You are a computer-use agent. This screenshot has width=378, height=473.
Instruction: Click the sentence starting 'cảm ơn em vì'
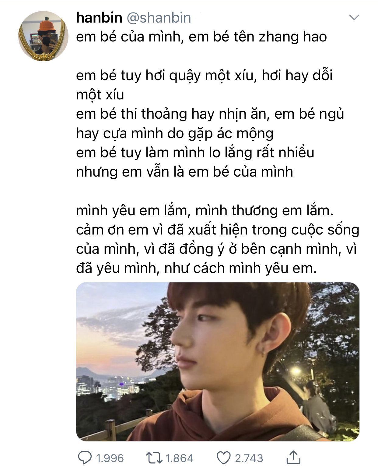pos(218,249)
